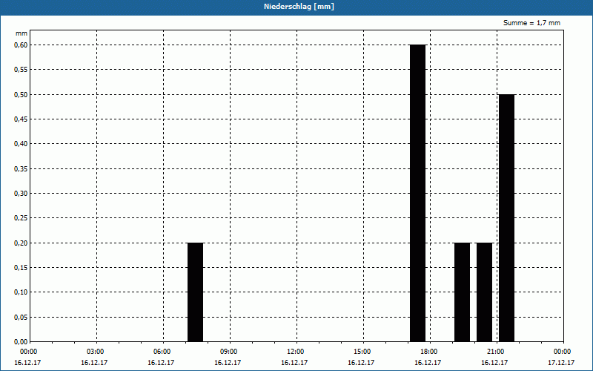Click the 0,15 y-axis value

tap(21, 268)
